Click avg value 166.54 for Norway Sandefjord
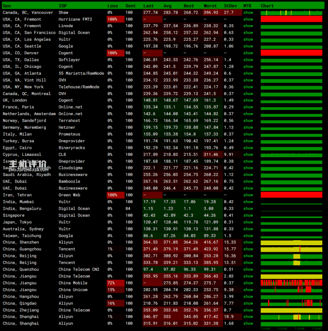This screenshot has width=328, height=331. [x=171, y=120]
